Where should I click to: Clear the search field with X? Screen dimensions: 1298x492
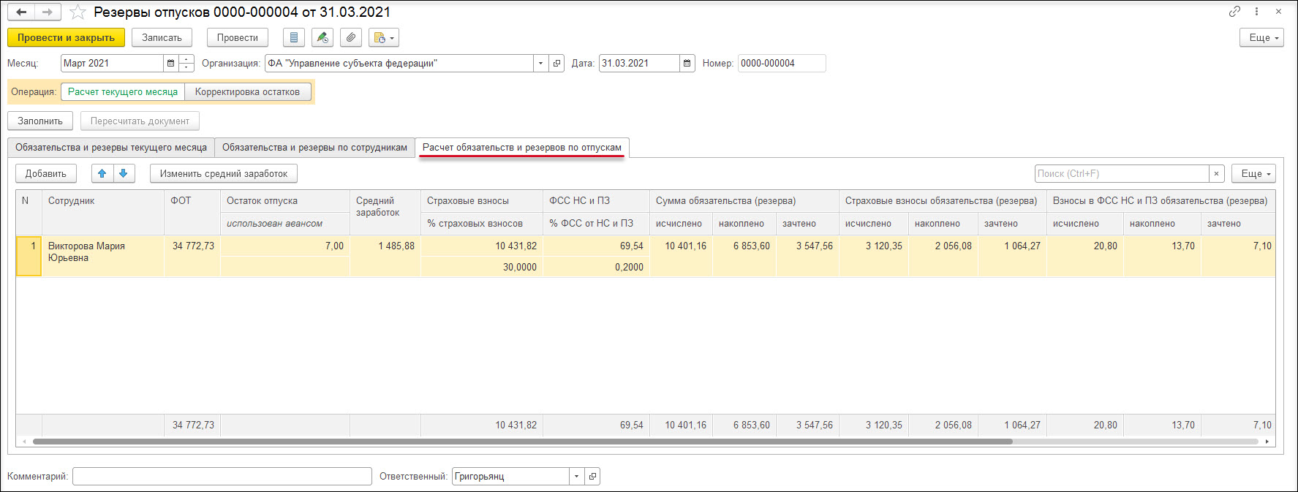tap(1216, 173)
